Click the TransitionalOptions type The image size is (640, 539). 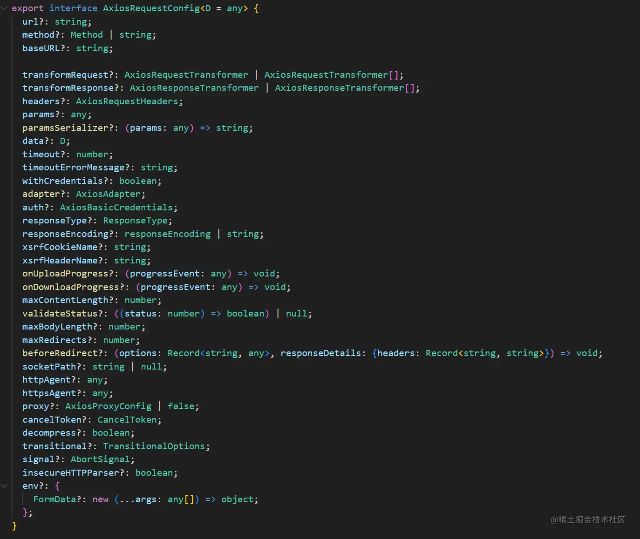click(x=154, y=446)
